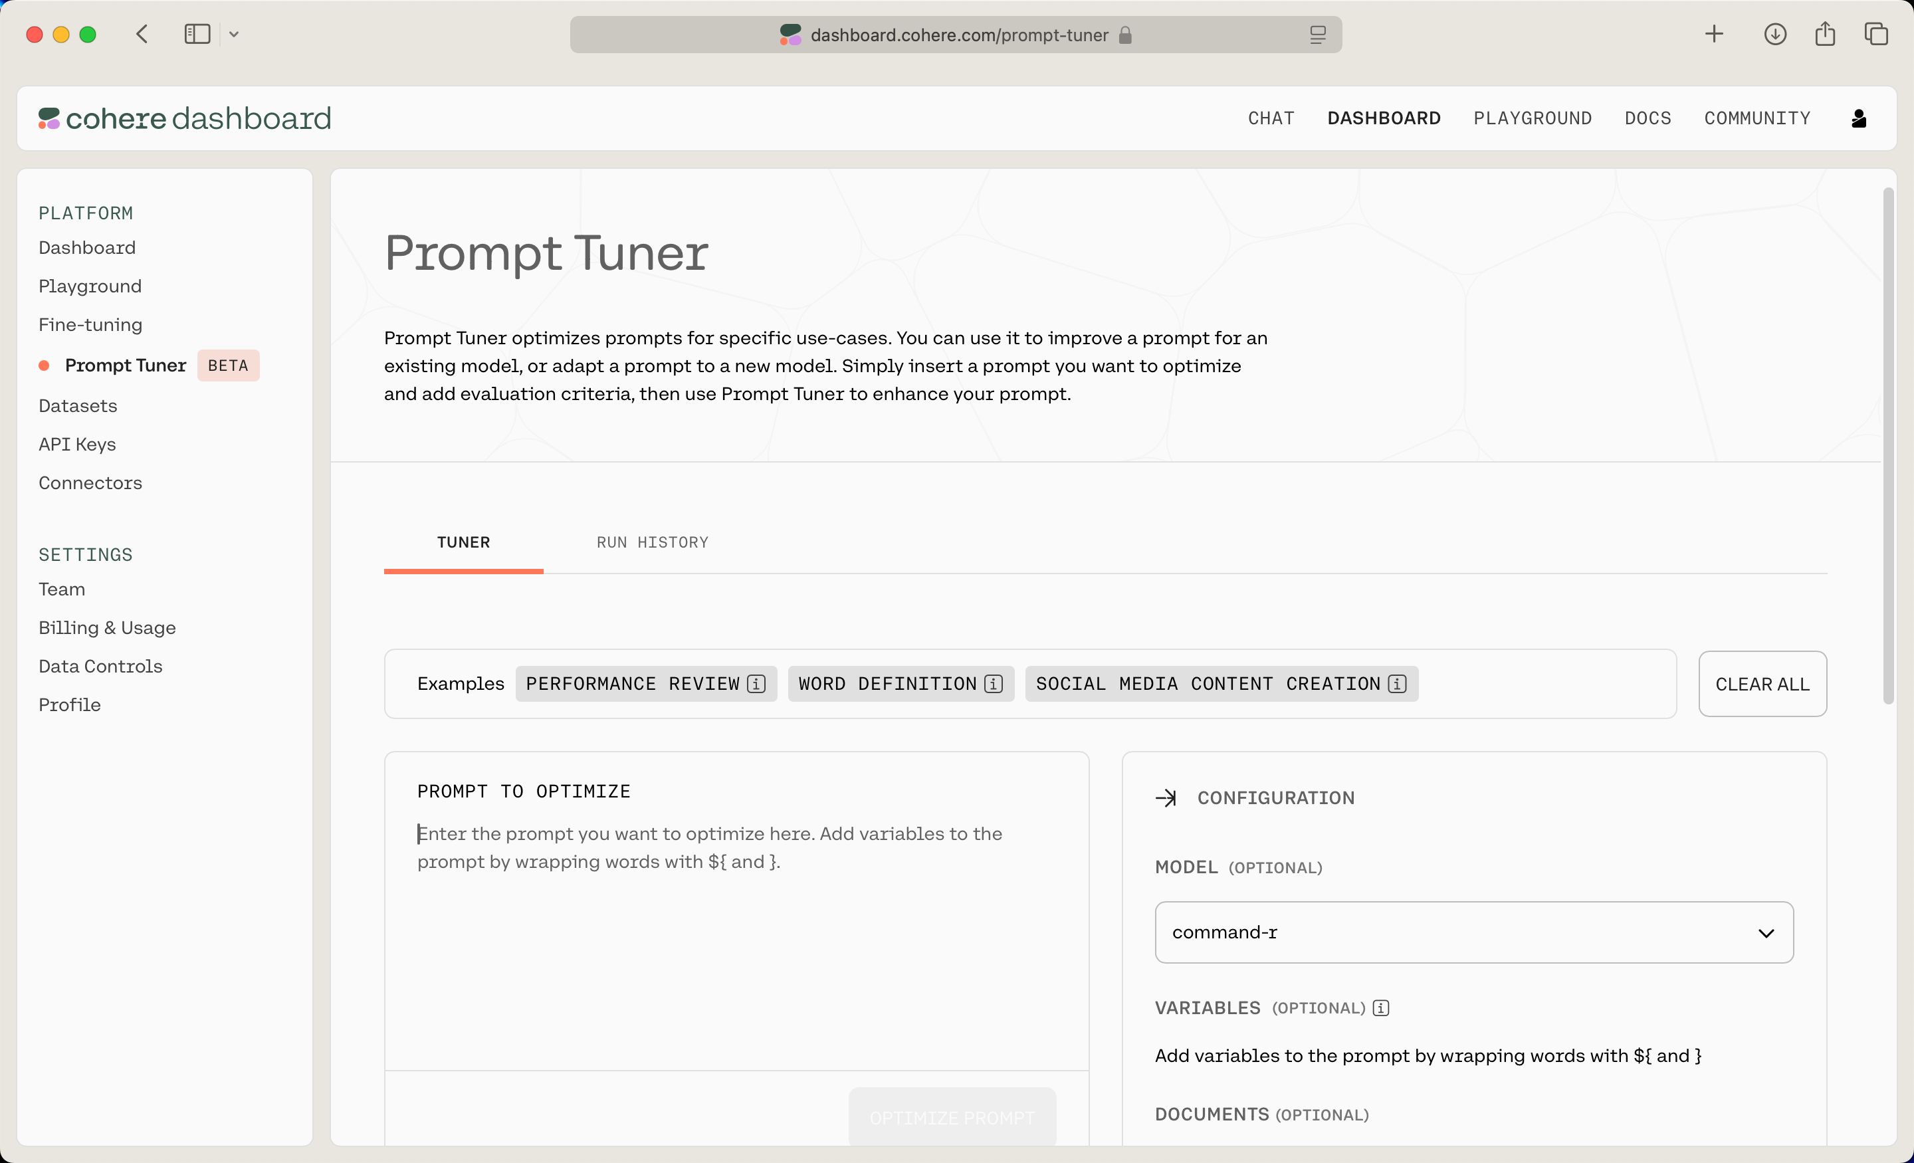Click the Safari back arrow
The image size is (1914, 1163).
[x=142, y=34]
